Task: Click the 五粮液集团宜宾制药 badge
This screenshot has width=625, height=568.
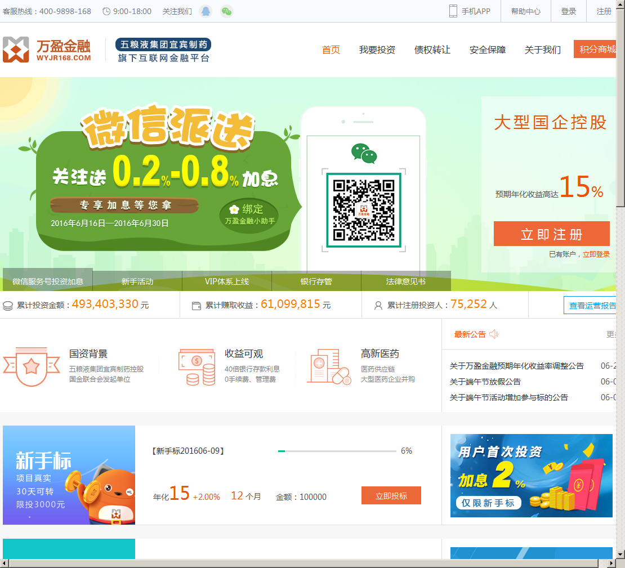Action: coord(163,44)
